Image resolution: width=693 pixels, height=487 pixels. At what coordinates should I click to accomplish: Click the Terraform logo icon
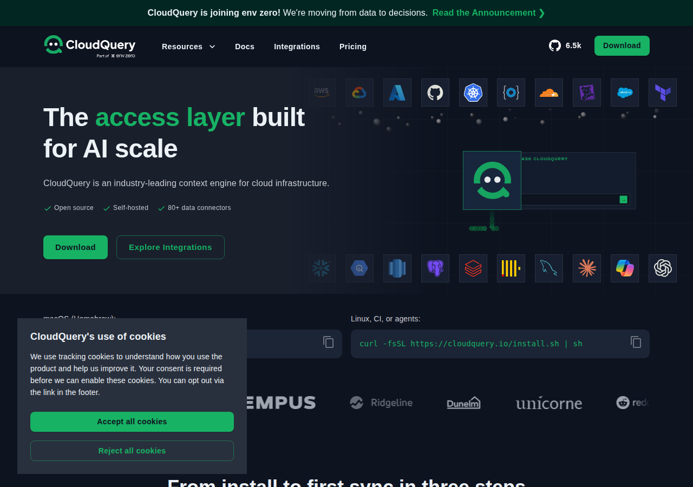(663, 93)
